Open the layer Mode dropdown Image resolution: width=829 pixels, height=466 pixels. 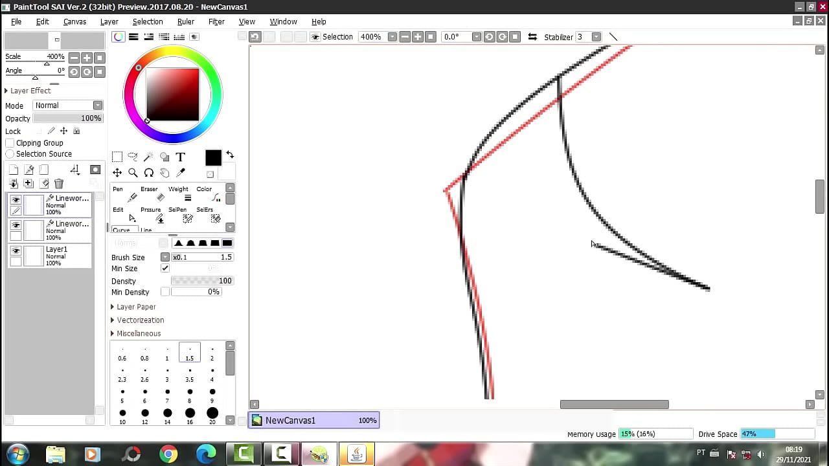pos(97,105)
